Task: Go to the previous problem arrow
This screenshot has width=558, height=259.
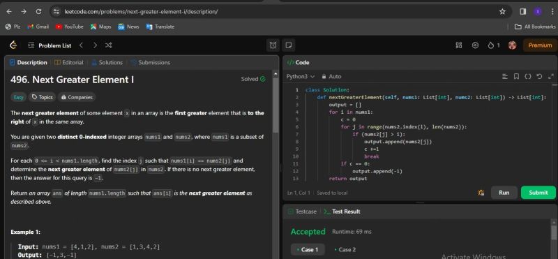Action: pos(81,45)
